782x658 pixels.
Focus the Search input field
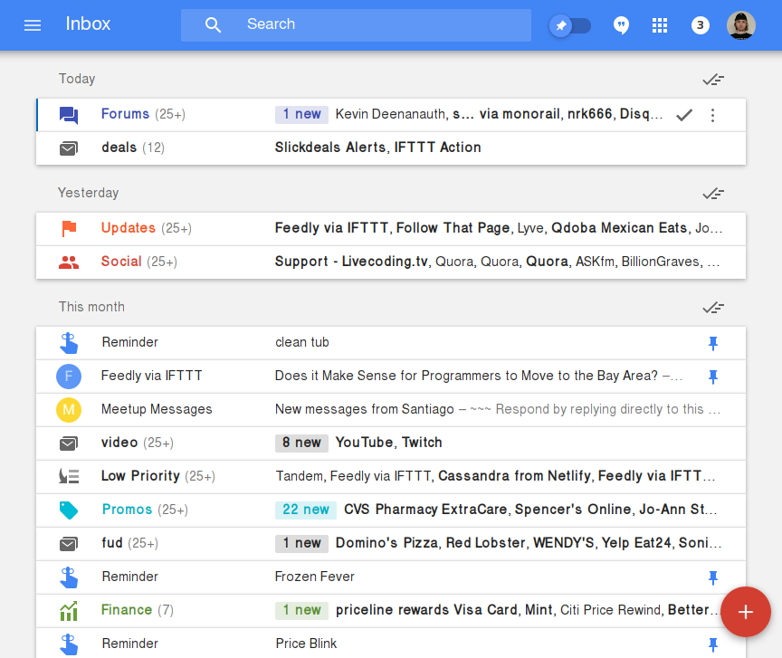point(356,25)
